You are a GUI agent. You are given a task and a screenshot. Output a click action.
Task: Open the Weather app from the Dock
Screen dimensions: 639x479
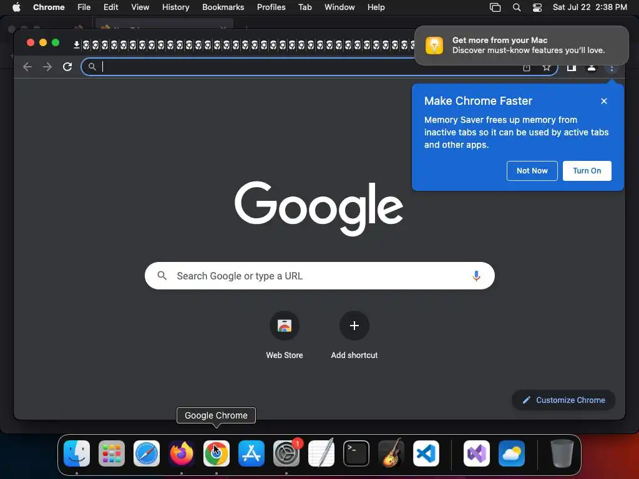coord(512,453)
